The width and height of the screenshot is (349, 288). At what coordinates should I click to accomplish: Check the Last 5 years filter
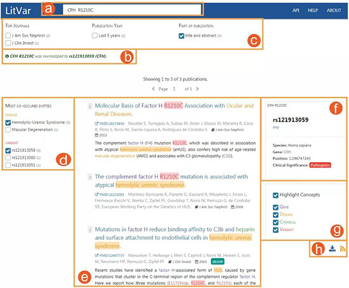click(x=95, y=35)
